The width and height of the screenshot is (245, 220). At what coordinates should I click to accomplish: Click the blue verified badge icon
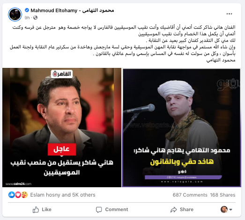pos(27,10)
